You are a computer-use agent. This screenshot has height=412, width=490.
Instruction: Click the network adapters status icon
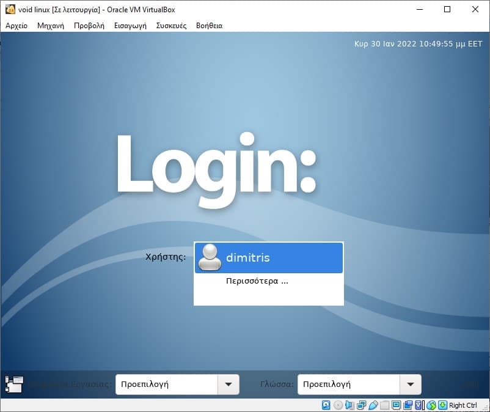pos(360,405)
